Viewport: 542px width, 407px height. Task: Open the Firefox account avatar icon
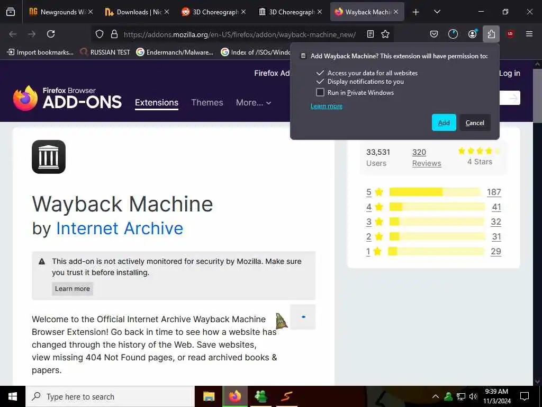click(x=472, y=34)
